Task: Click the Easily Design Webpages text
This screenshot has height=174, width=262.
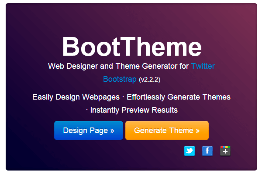Action: click(76, 97)
